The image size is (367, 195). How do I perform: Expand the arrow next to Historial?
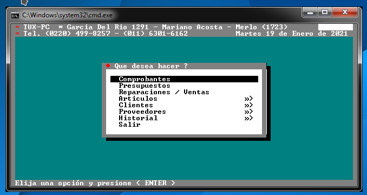tap(248, 118)
